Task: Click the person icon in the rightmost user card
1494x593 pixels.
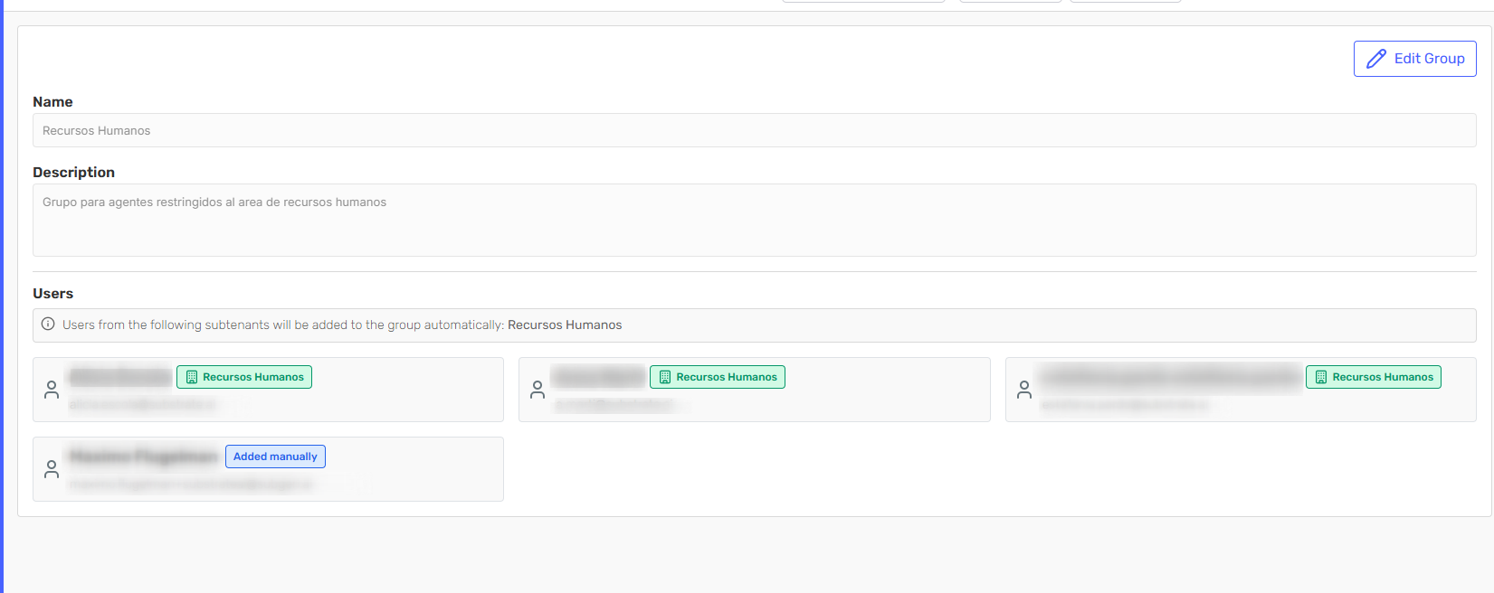Action: coord(1024,390)
